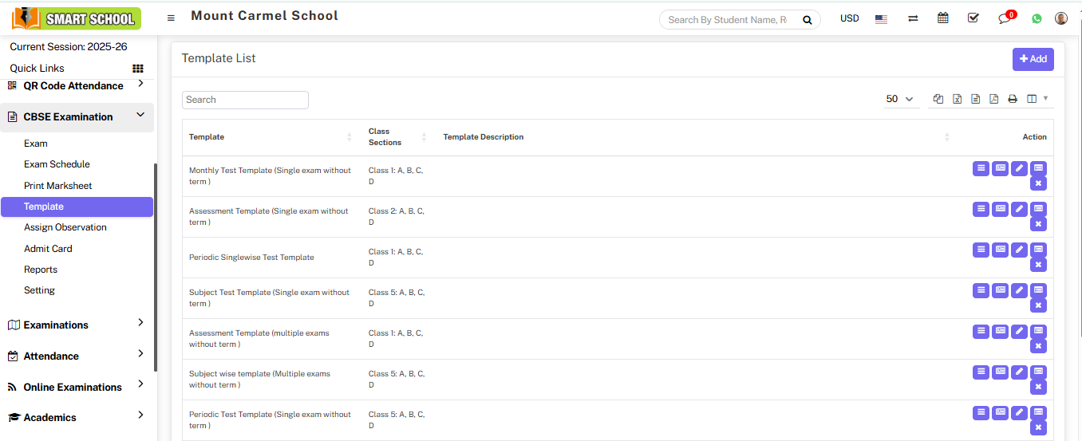Print the template list
The height and width of the screenshot is (441, 1082).
click(1013, 99)
